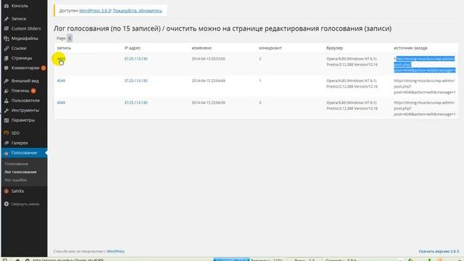Open record 4049 in the 22:06:39 row
Viewport: 464px width, 261px height.
tap(61, 103)
